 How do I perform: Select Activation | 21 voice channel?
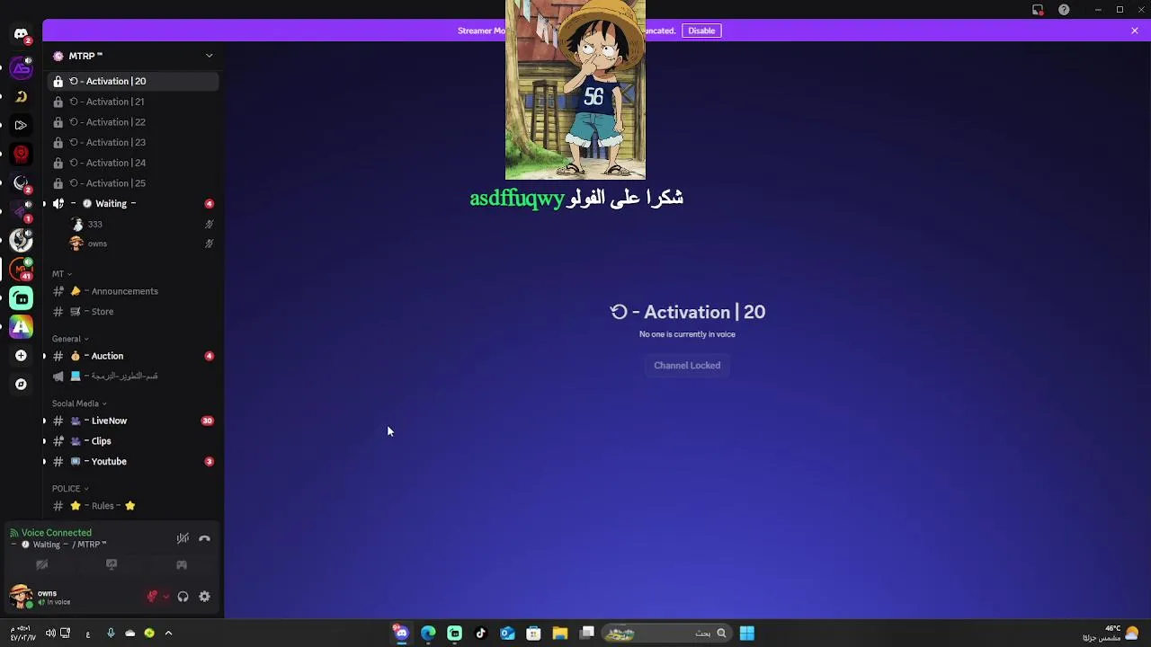coord(133,102)
